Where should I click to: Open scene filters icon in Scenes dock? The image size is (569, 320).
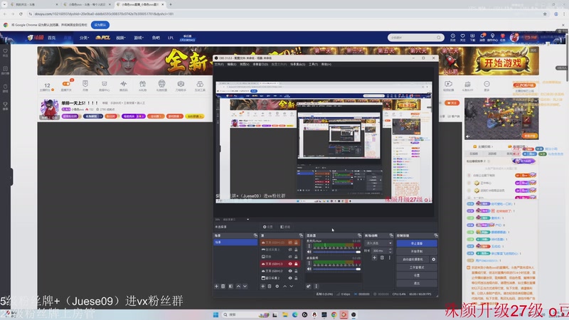coord(230,287)
